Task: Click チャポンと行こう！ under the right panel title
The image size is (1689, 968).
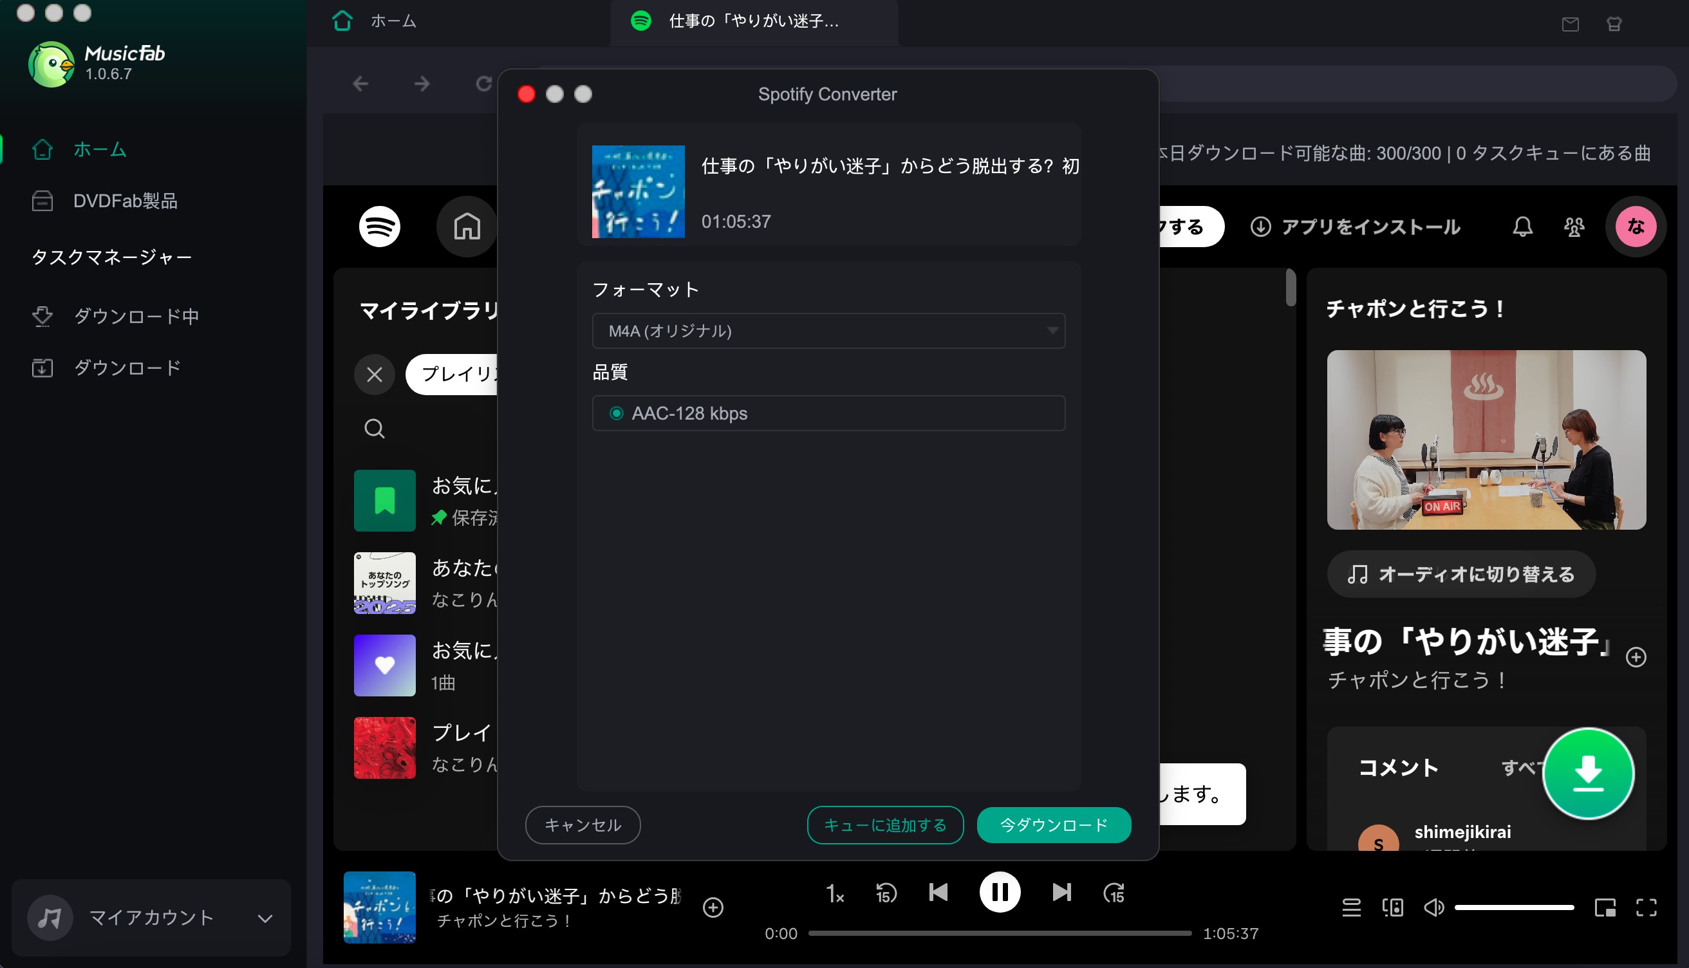Action: click(1419, 680)
